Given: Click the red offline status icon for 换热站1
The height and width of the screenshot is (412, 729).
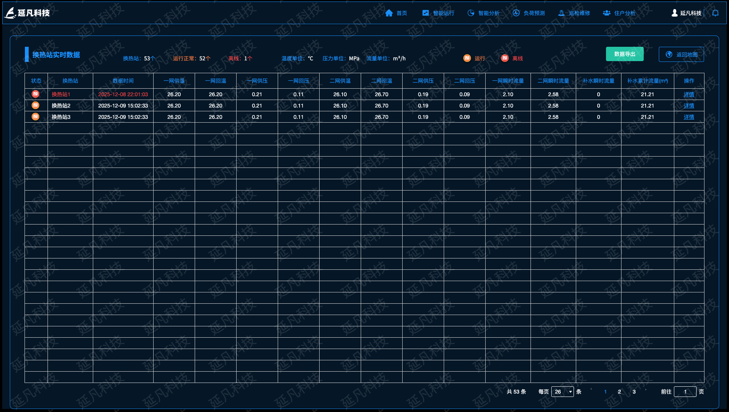Looking at the screenshot, I should tap(35, 94).
